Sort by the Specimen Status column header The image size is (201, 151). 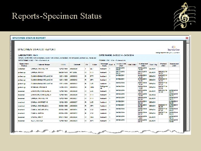(x=24, y=65)
